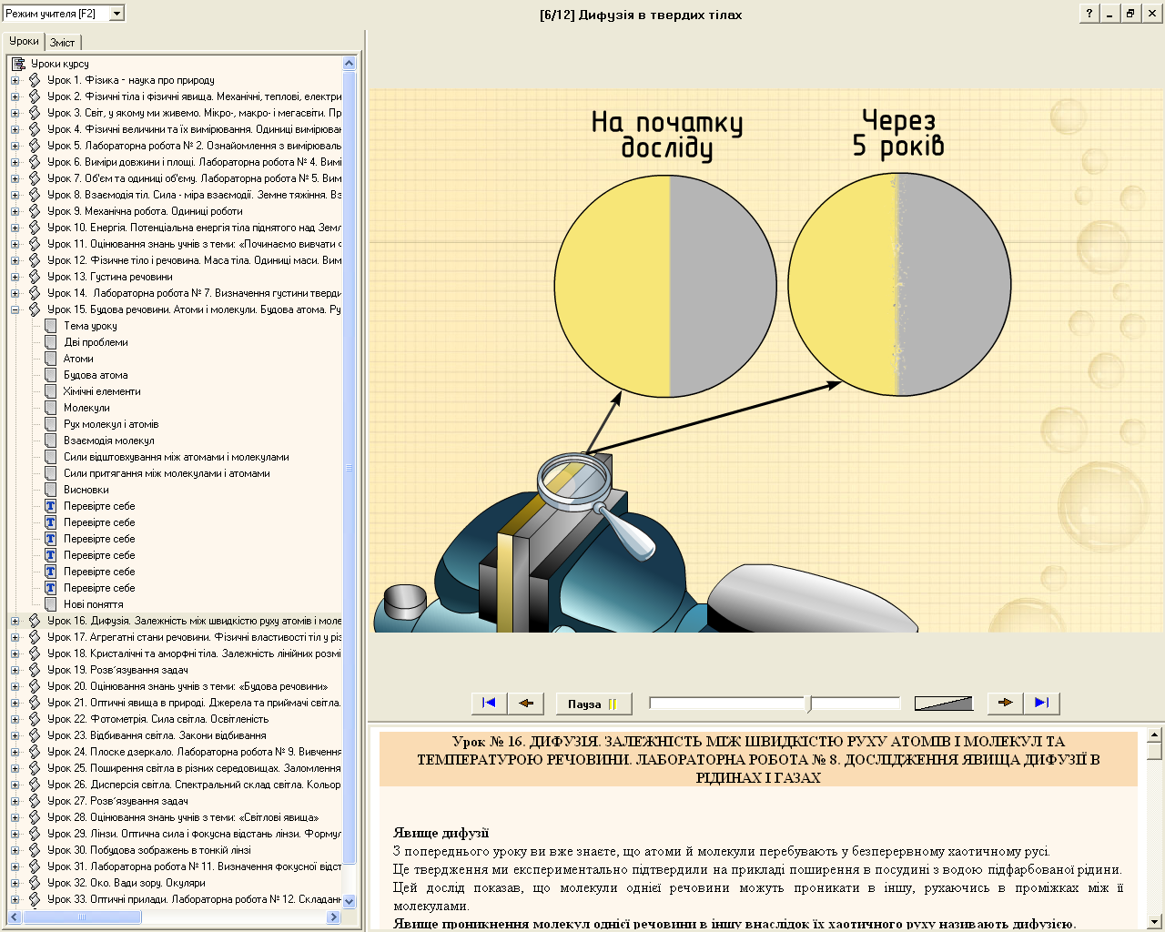Select Урок 29. Лінзи lesson
This screenshot has width=1165, height=932.
195,834
